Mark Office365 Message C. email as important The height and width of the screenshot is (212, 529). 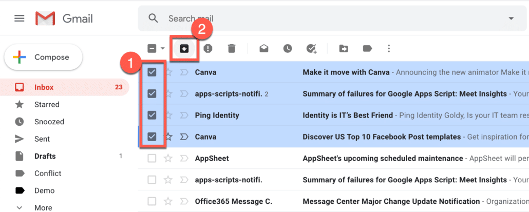[x=184, y=202]
